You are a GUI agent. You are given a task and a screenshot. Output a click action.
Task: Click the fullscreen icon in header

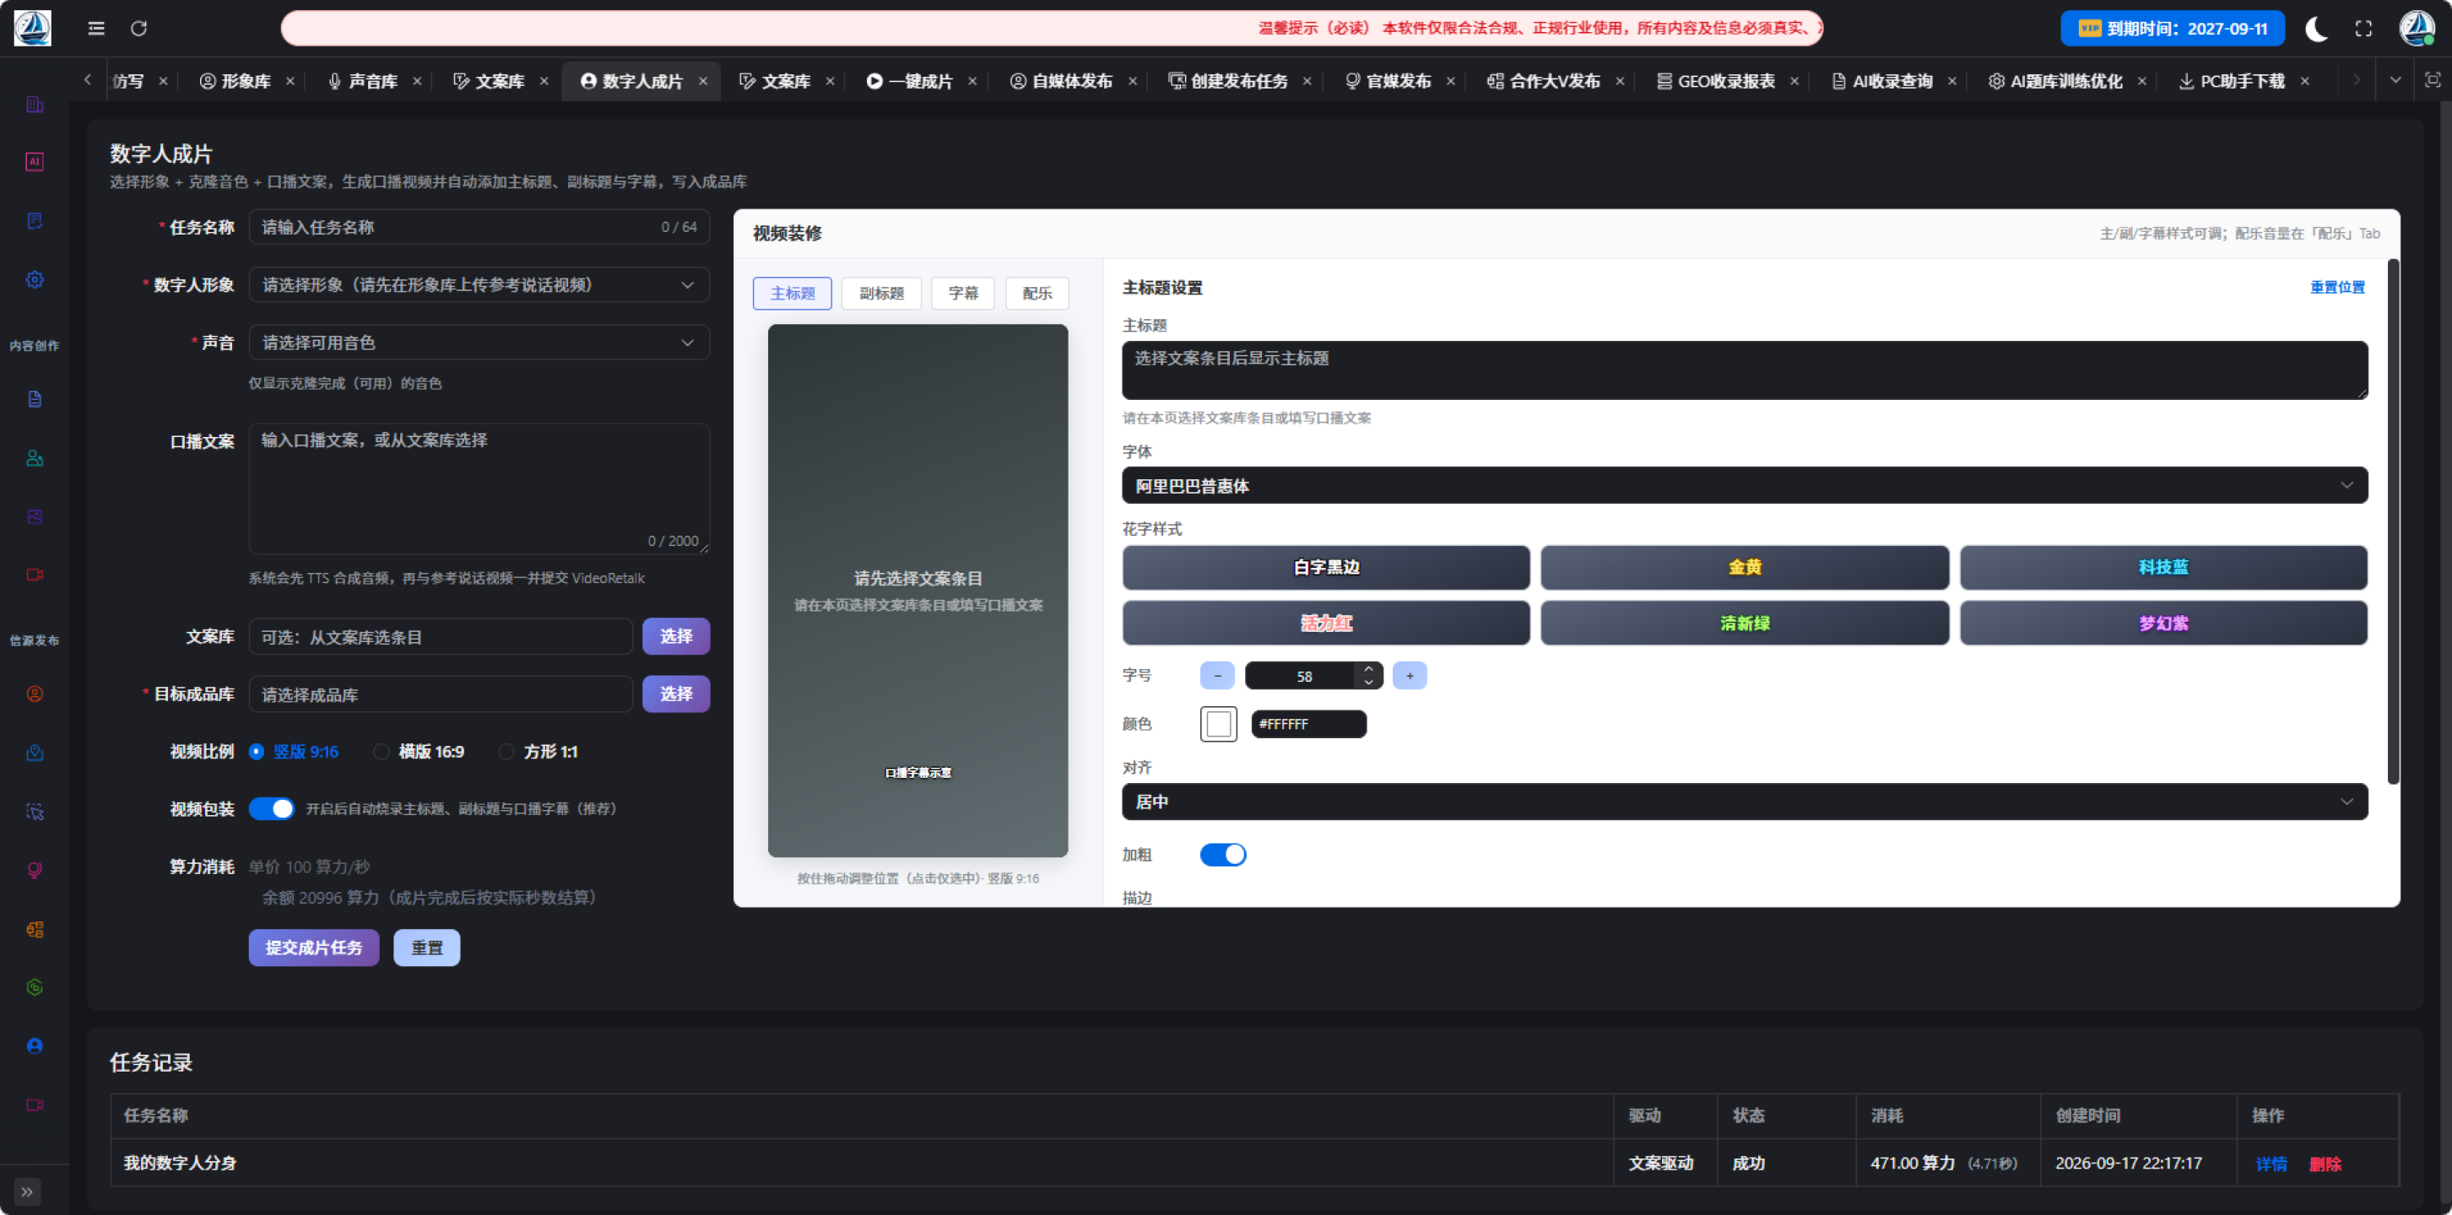(x=2363, y=29)
